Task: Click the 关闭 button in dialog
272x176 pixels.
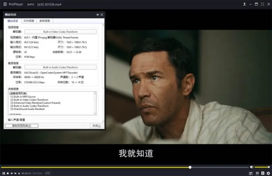Action: tap(96, 126)
